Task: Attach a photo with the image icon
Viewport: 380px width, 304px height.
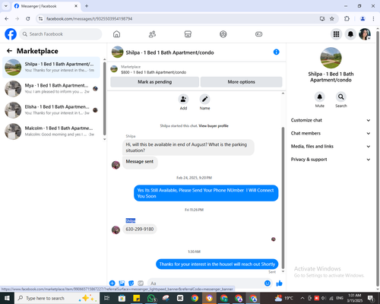Action: click(122, 283)
